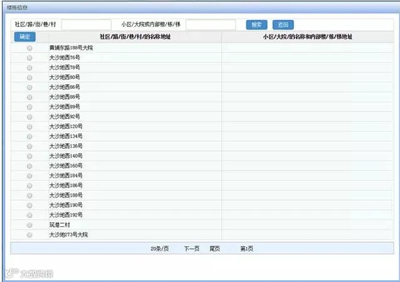Click the 大沙地西192号 address cell
Viewport: 400px width, 282px height.
135,215
